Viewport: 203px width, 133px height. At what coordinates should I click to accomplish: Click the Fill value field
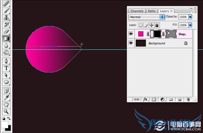click(x=183, y=25)
